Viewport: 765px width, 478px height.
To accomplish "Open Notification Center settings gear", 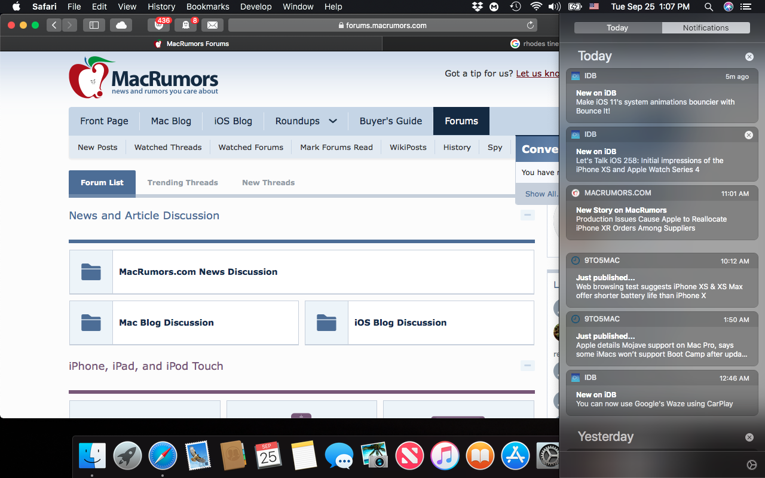I will pos(752,465).
